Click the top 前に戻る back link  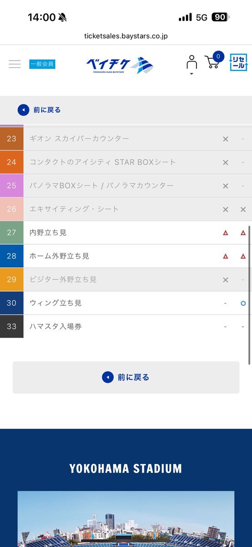click(39, 110)
